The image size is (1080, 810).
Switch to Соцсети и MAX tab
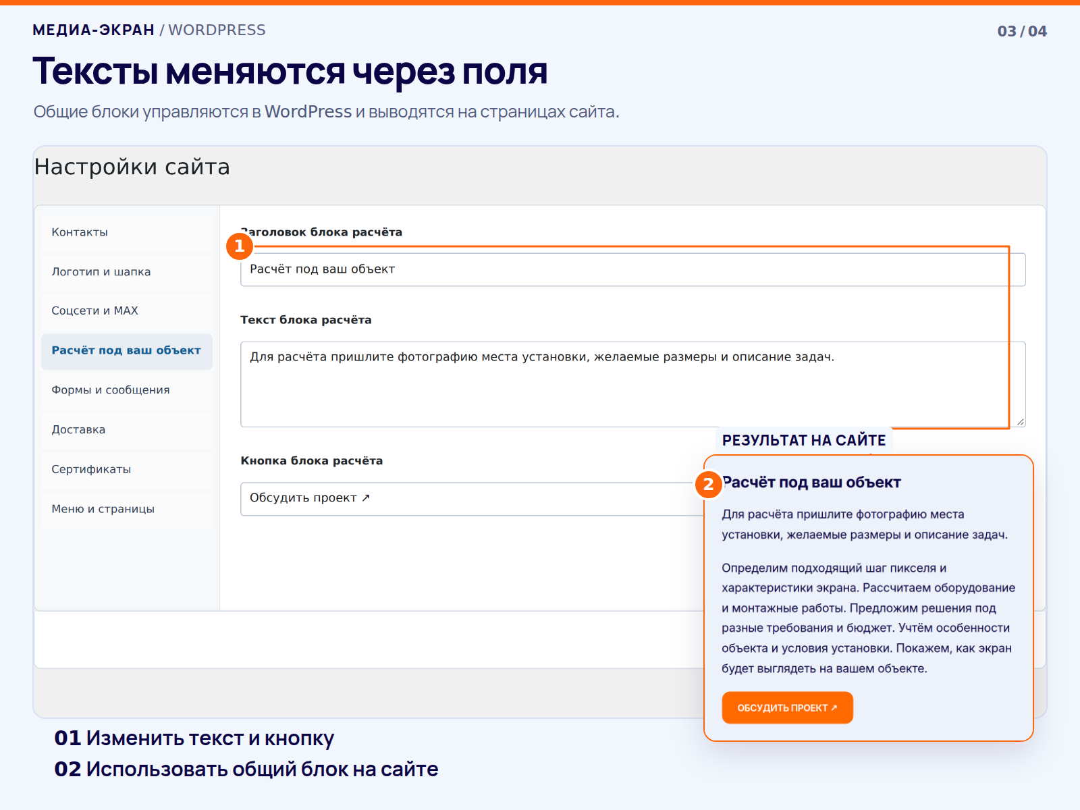pyautogui.click(x=127, y=311)
